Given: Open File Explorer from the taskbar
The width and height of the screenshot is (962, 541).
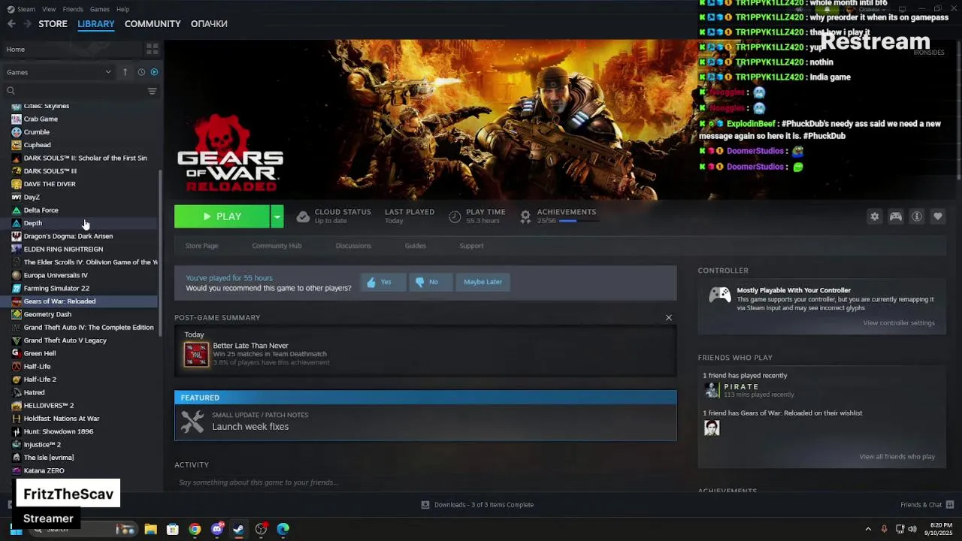Looking at the screenshot, I should [150, 529].
